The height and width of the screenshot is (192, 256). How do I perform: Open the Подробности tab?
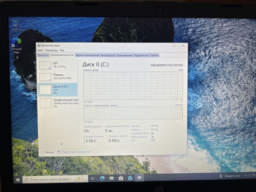(141, 55)
